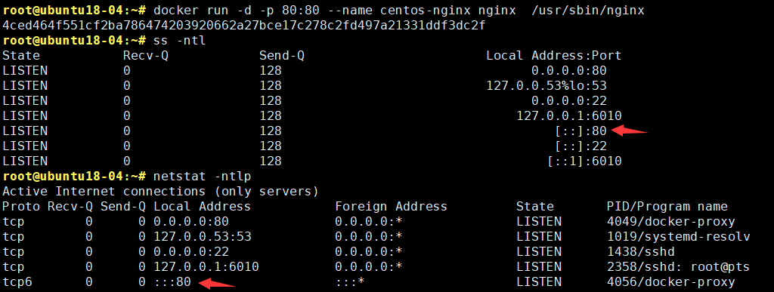Click the 'Local Address' header in netstat output
Screen dimensions: 774x292
click(203, 206)
